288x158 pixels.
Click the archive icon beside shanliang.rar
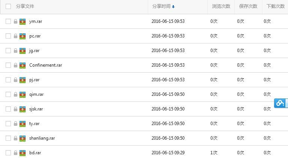coord(23,139)
